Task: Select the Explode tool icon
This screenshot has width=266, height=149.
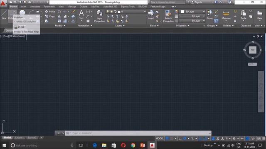Action: tap(73, 17)
